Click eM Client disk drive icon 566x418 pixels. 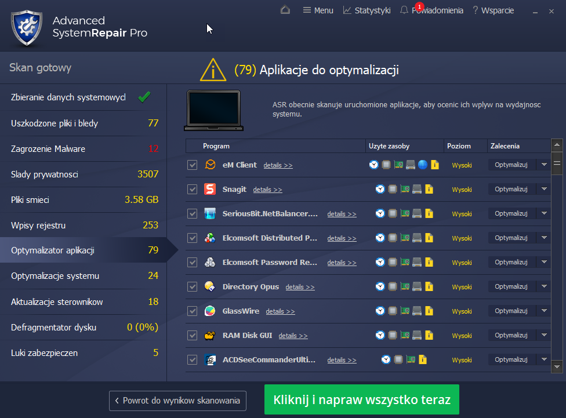pos(411,165)
